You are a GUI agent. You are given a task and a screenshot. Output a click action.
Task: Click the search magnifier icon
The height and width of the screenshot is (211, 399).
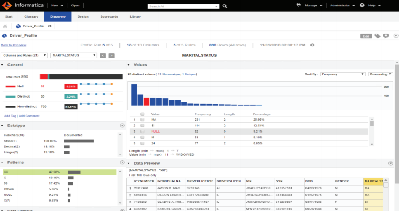[225, 6]
